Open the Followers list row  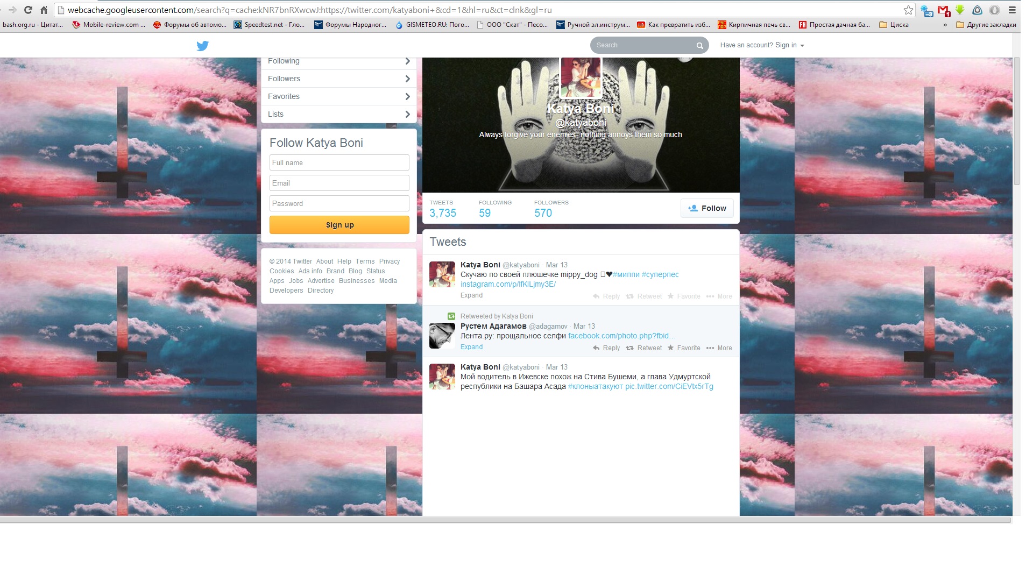tap(339, 79)
